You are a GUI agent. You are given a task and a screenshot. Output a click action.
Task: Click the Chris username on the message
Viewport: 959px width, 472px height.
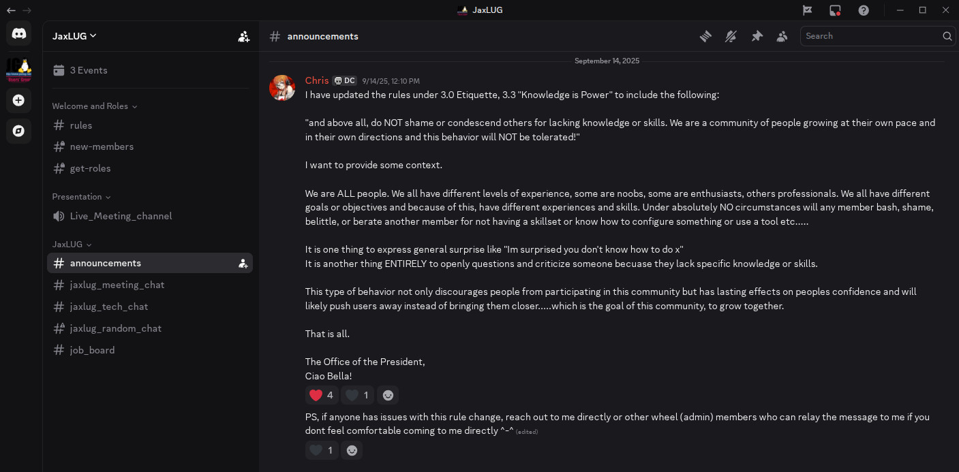pyautogui.click(x=317, y=80)
